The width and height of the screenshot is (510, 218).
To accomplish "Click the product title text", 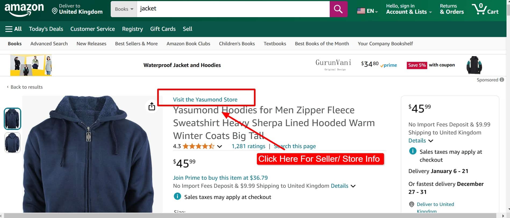I will click(274, 123).
